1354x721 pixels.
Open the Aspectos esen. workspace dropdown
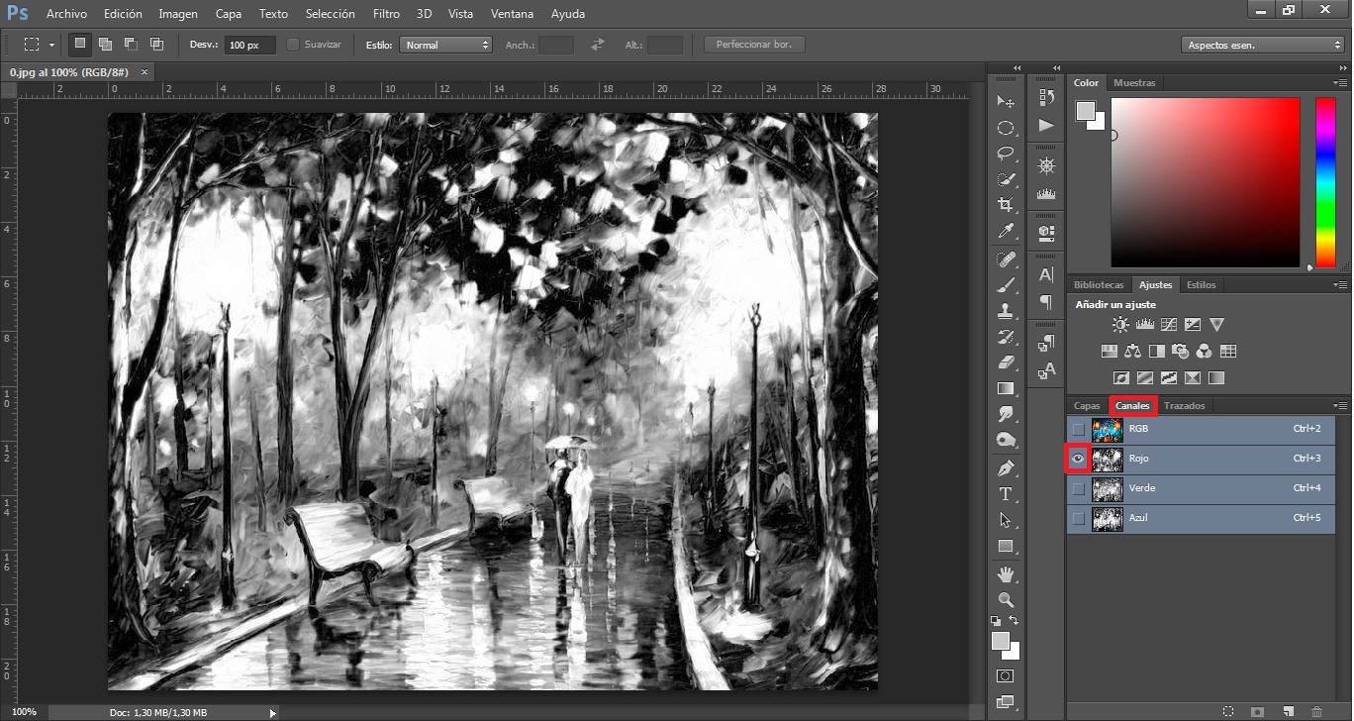tap(1262, 45)
